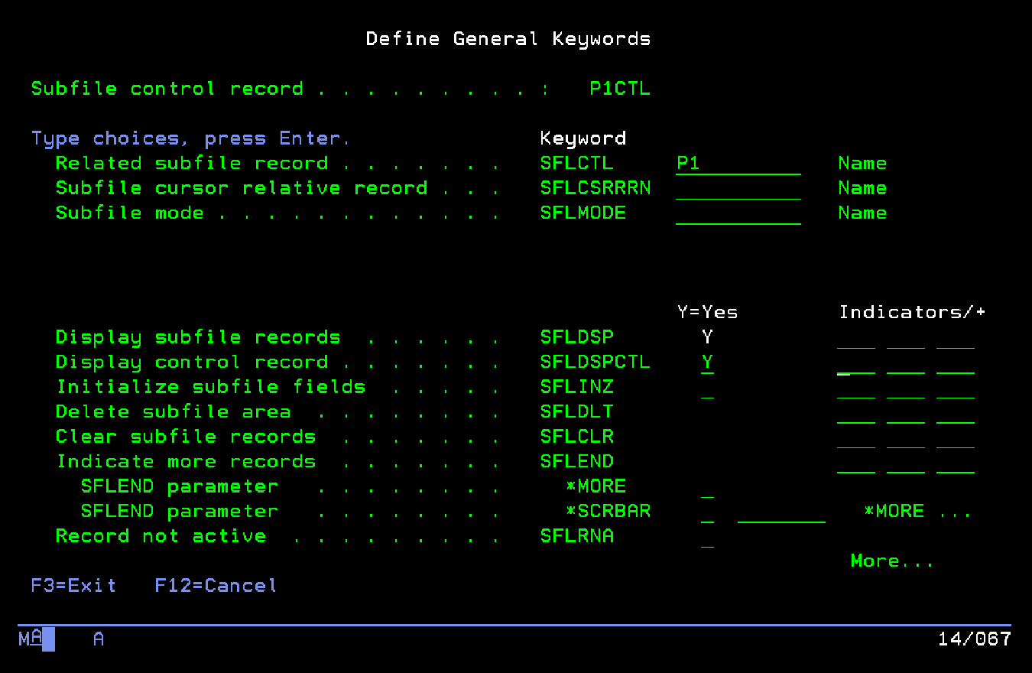Expand the Indicators/+ column header
Screen dimensions: 1032x673
pyautogui.click(x=912, y=312)
